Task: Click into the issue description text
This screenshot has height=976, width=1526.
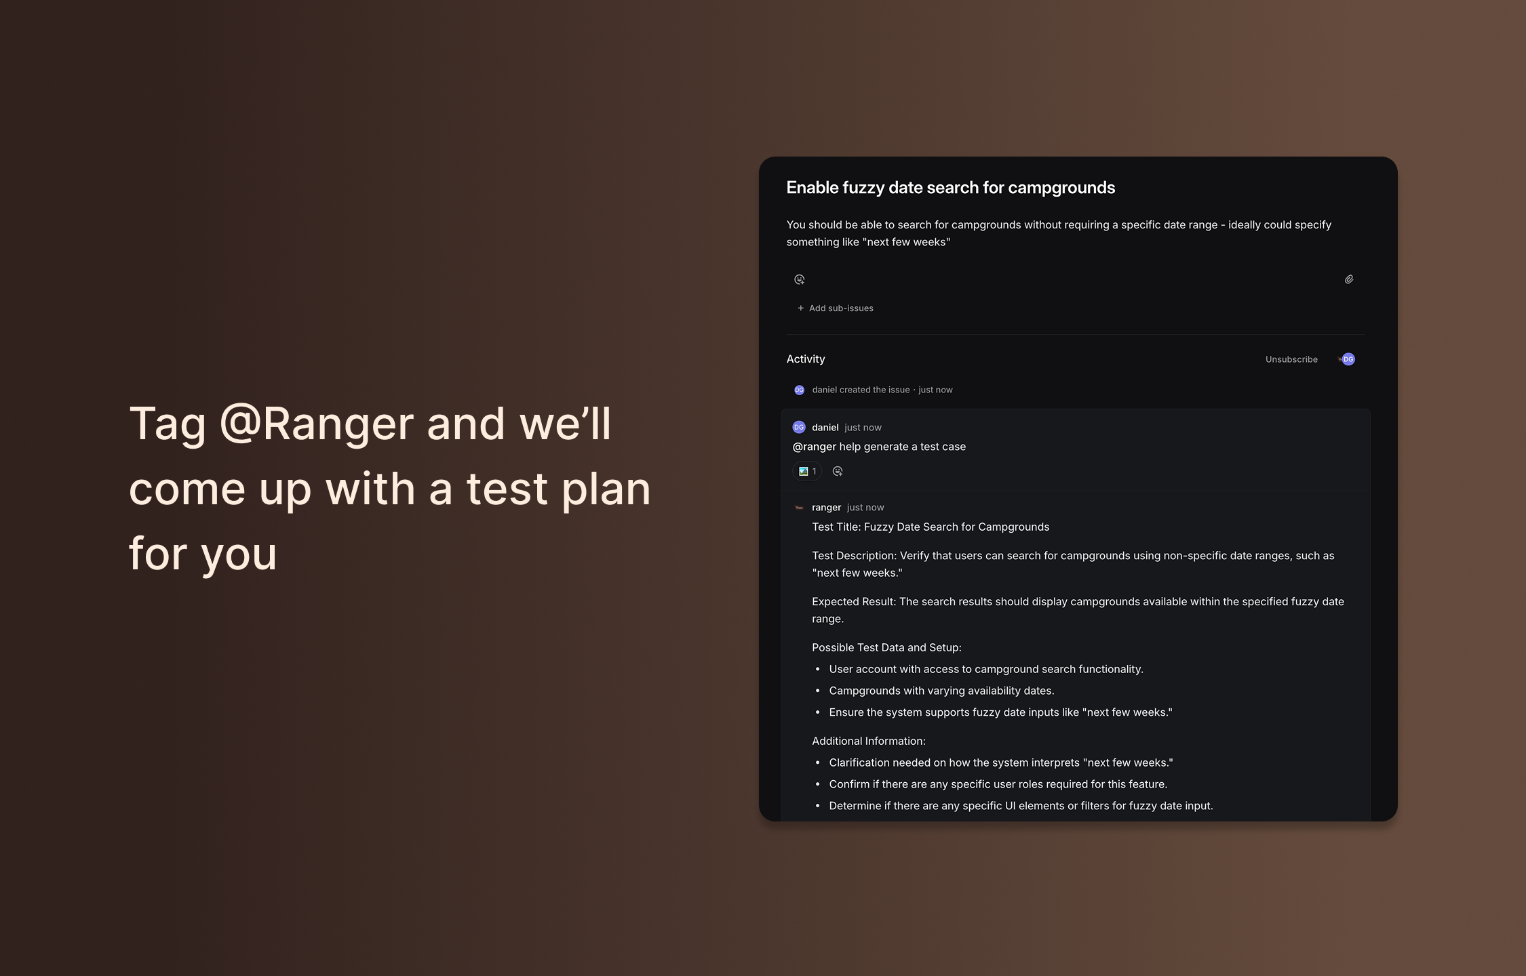Action: pyautogui.click(x=1059, y=233)
